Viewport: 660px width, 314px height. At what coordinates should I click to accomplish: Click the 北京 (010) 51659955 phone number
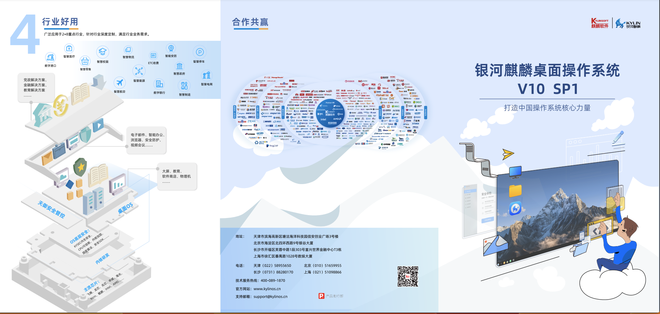click(x=322, y=266)
